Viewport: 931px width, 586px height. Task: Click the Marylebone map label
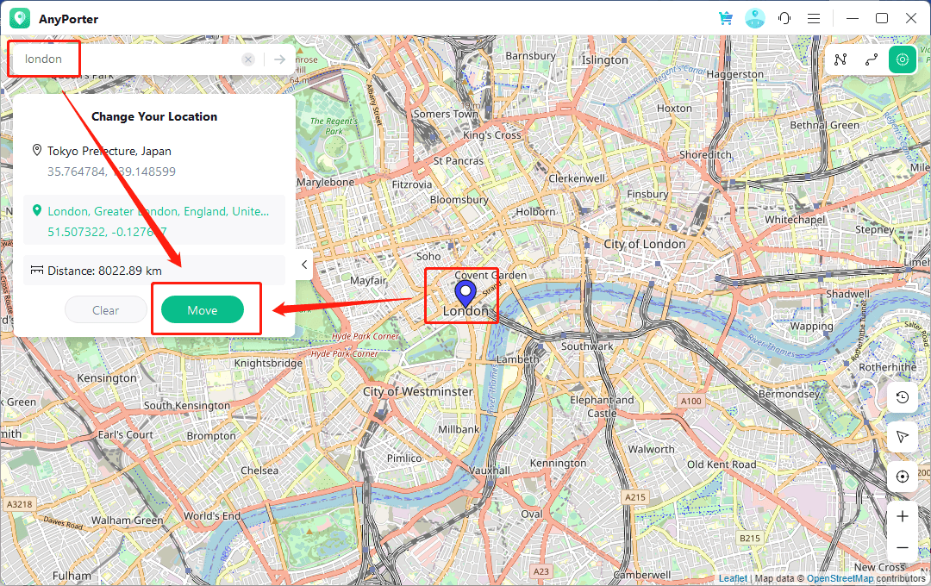coord(325,182)
